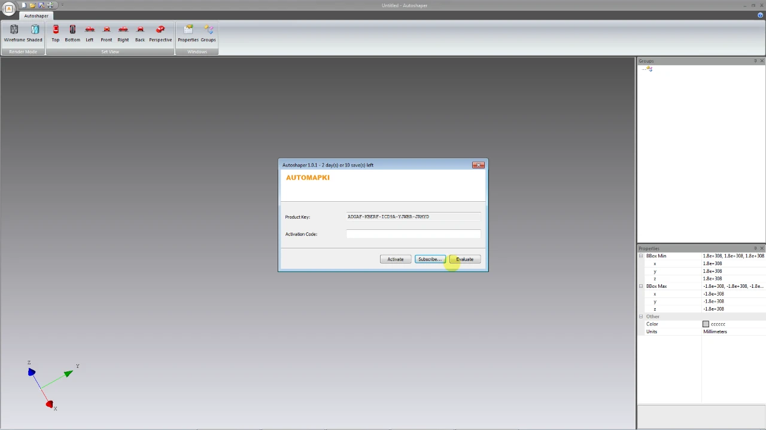Image resolution: width=766 pixels, height=430 pixels.
Task: Click the third quick access toolbar icon
Action: click(x=41, y=5)
